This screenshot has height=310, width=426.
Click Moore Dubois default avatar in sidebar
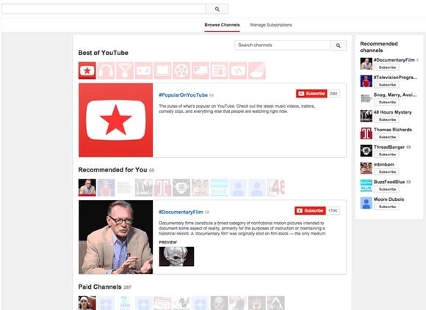[367, 203]
